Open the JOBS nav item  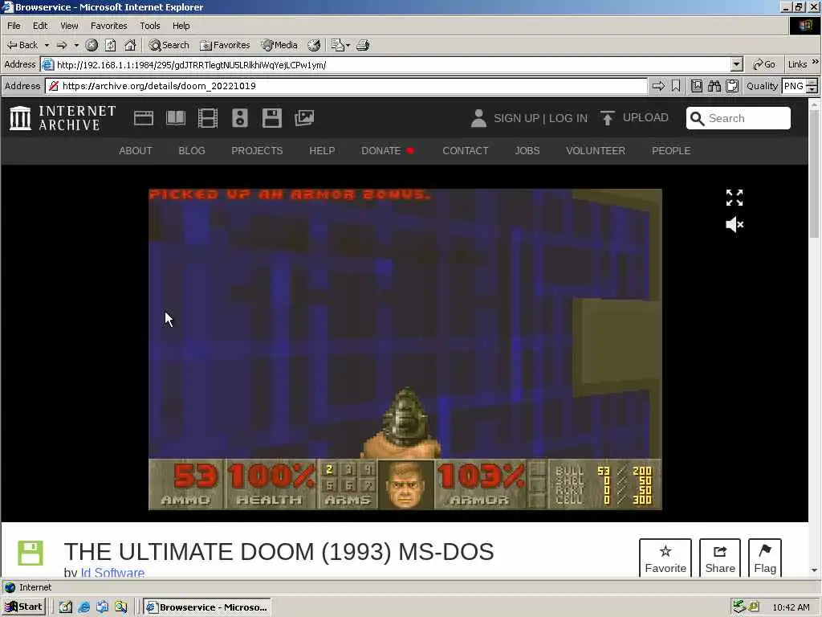(x=527, y=151)
